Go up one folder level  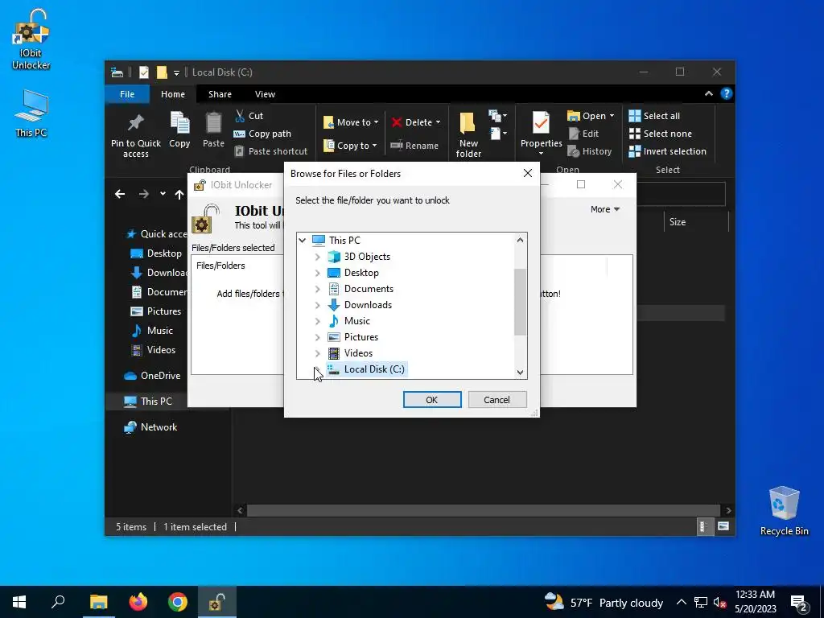tap(179, 195)
